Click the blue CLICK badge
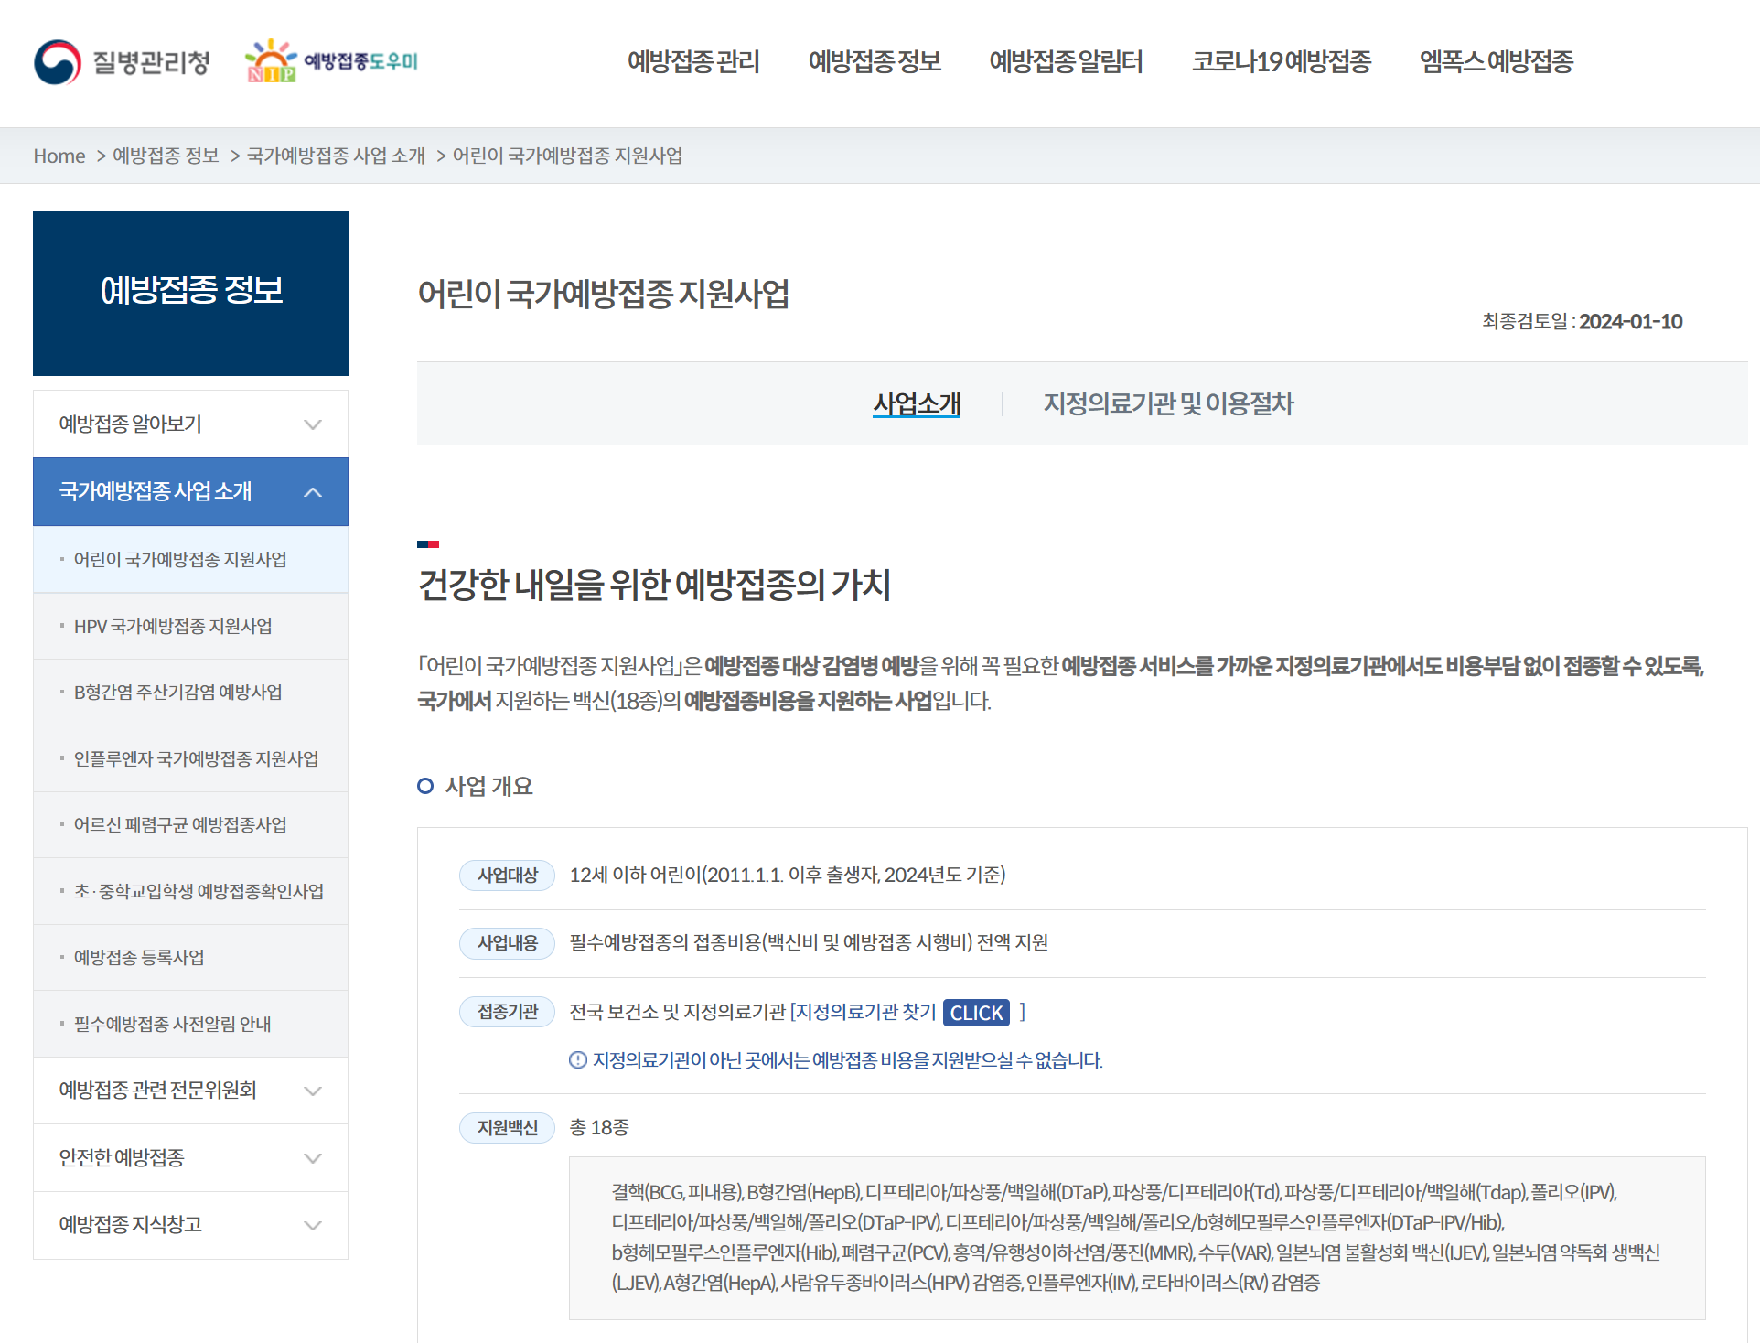1760x1343 pixels. 976,1013
